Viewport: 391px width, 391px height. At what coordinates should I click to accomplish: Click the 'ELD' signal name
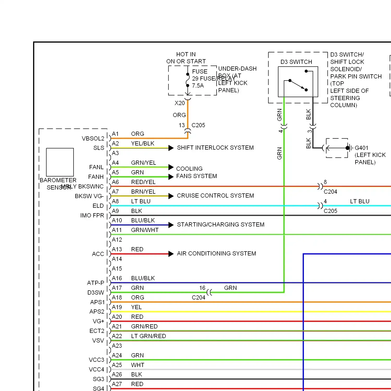98,206
